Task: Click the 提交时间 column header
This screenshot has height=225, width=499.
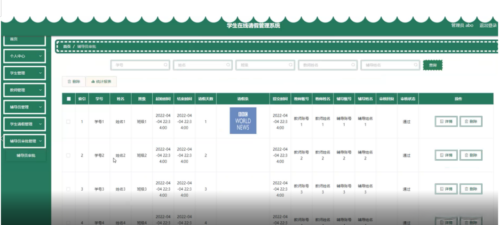Action: point(280,99)
